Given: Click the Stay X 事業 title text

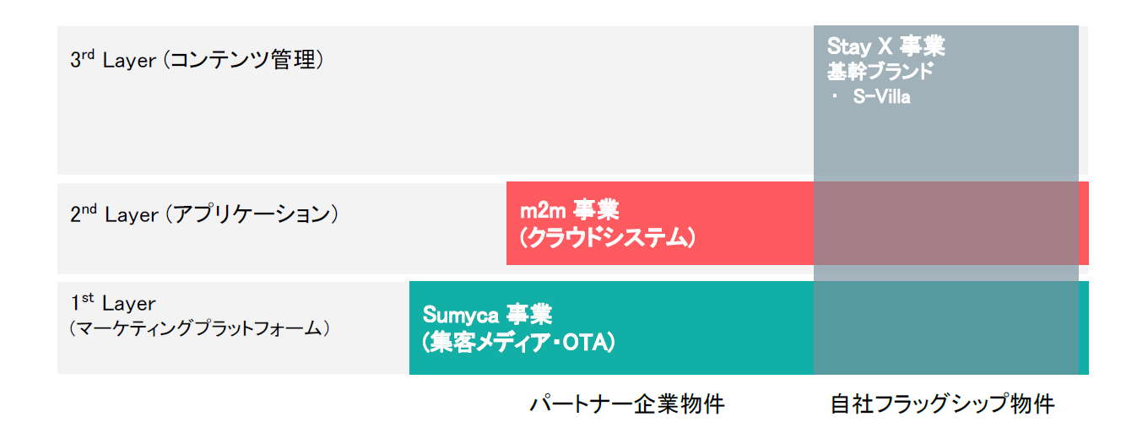Looking at the screenshot, I should click(885, 46).
